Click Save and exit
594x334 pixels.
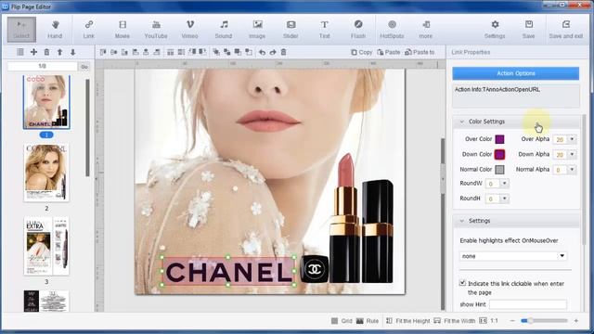566,30
